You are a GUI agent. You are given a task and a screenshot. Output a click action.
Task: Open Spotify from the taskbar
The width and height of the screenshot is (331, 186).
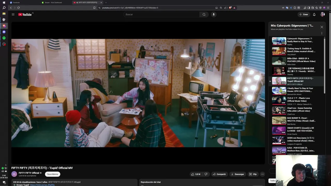pos(4,38)
